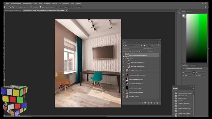Image resolution: width=212 pixels, height=119 pixels.
Task: Open the Изображение menu
Action: click(x=27, y=4)
